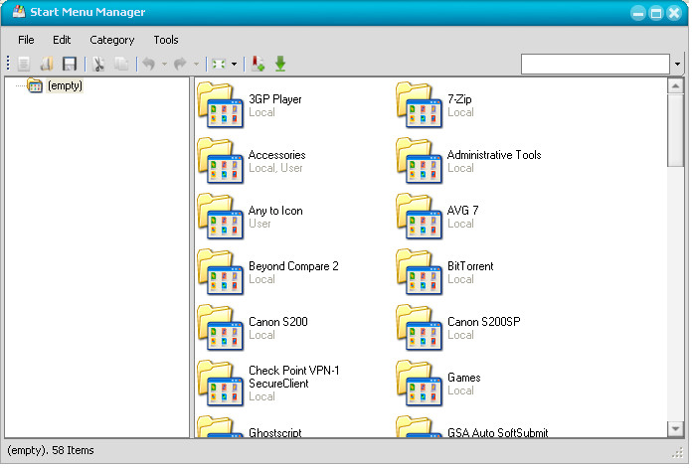Select the Canon S200SP folder icon
The width and height of the screenshot is (694, 468).
point(419,328)
